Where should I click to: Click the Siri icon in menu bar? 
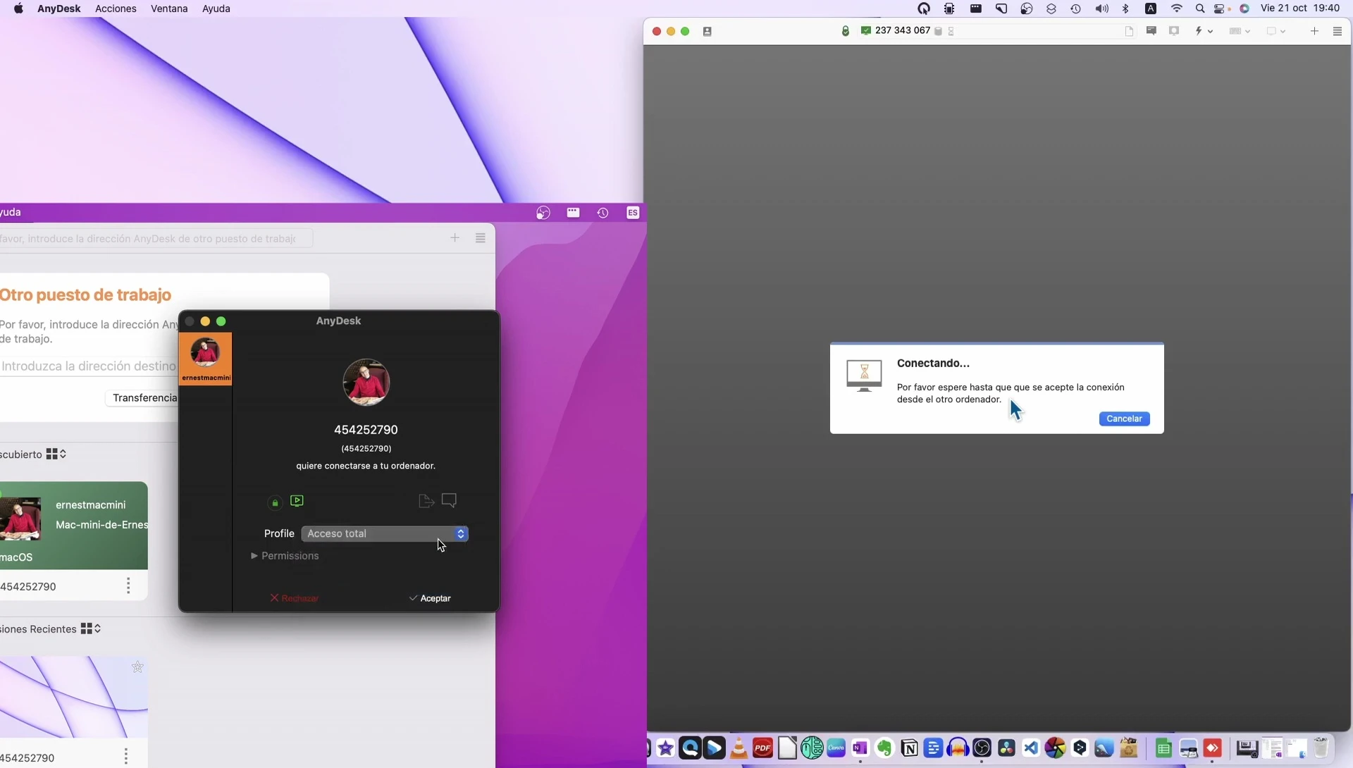(x=1244, y=8)
